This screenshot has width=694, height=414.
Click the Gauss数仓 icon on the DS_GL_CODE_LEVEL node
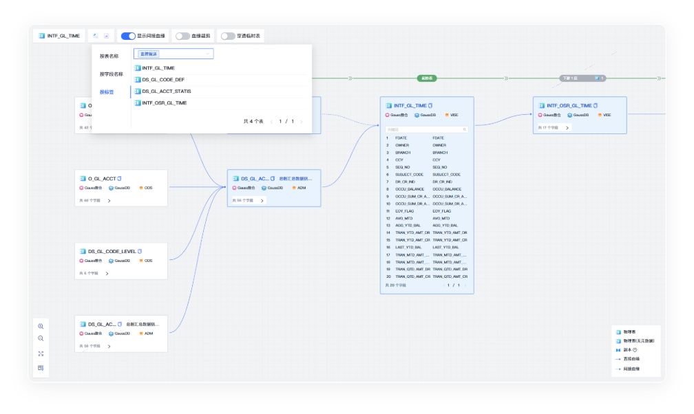(81, 261)
